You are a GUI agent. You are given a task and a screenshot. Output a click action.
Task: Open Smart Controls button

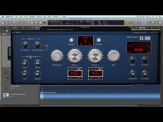pyautogui.click(x=18, y=23)
